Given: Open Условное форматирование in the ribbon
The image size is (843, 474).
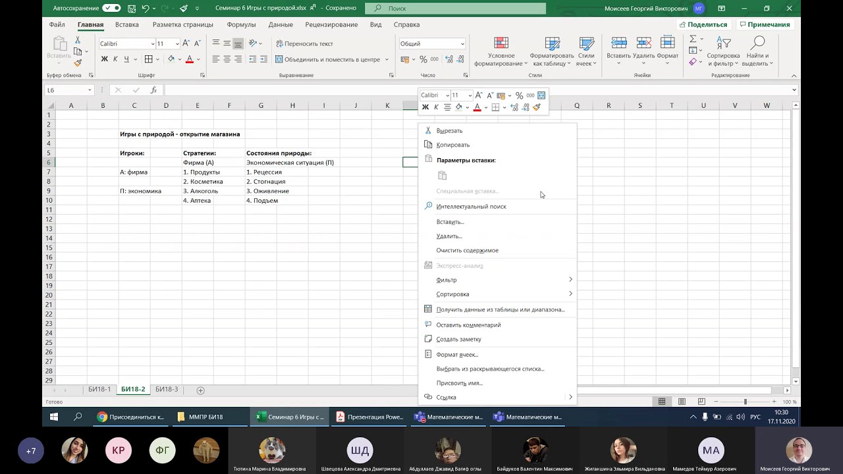Looking at the screenshot, I should [501, 51].
